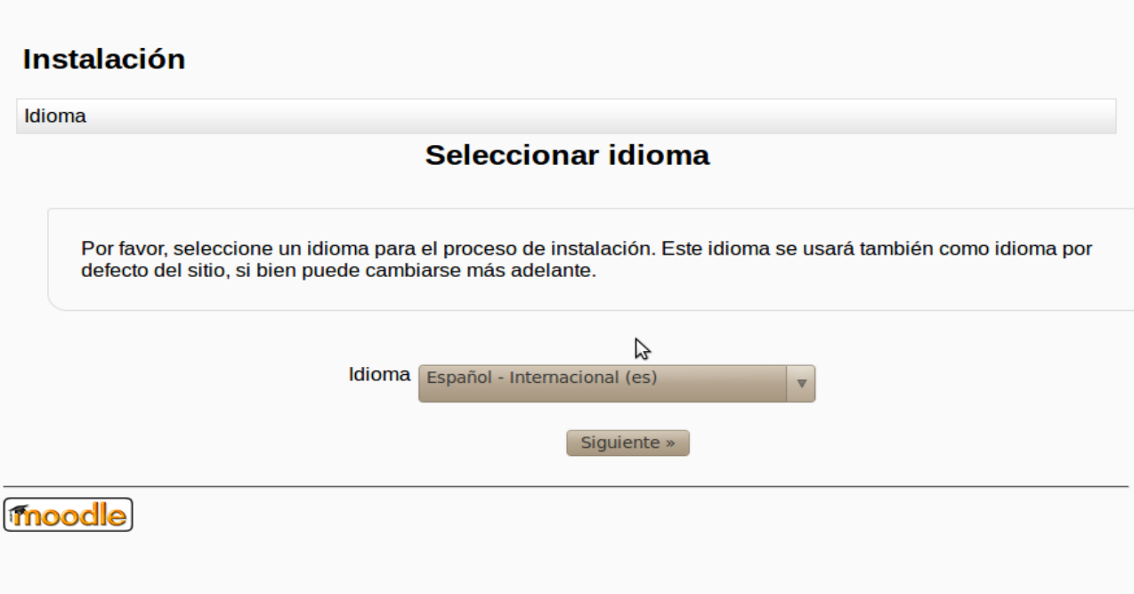Select the Idioma breadcrumb item

click(55, 117)
